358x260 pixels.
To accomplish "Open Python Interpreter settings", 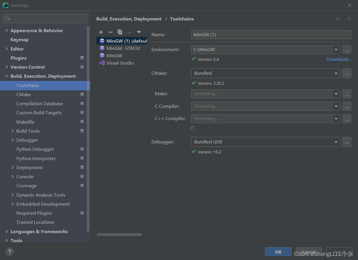I will [x=36, y=158].
